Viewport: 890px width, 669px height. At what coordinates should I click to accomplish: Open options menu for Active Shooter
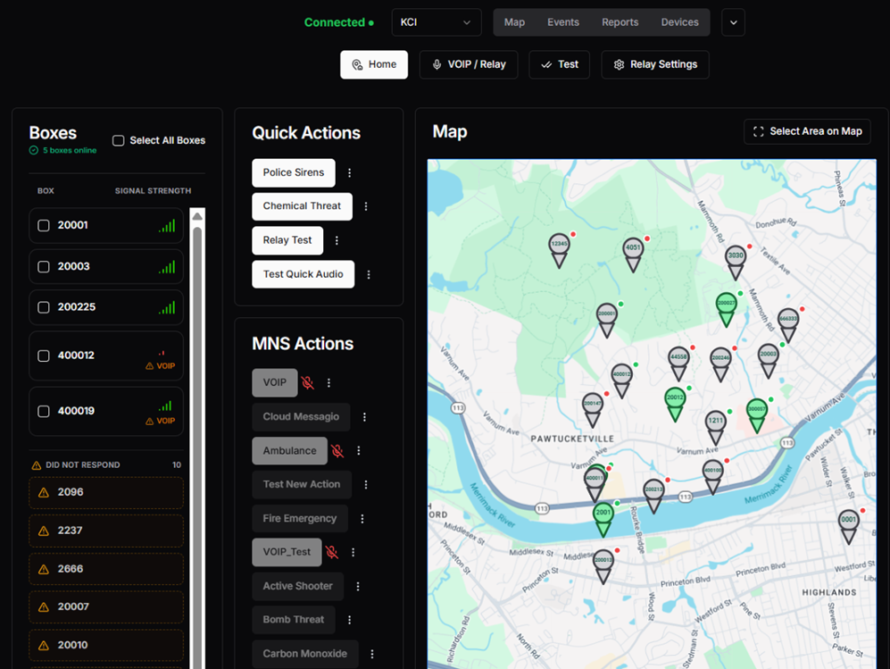(358, 587)
